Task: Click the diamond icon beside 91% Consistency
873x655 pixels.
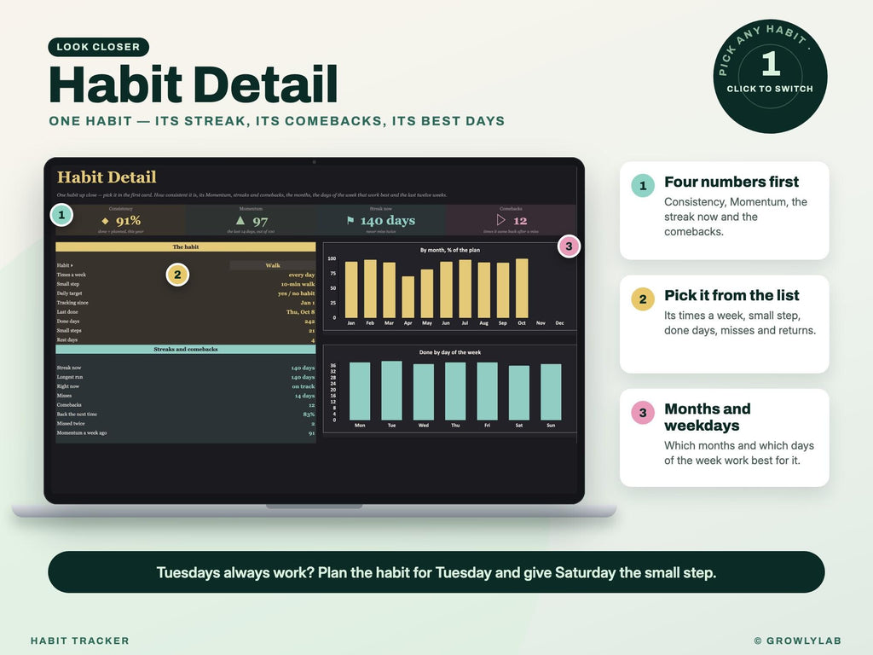Action: point(105,221)
